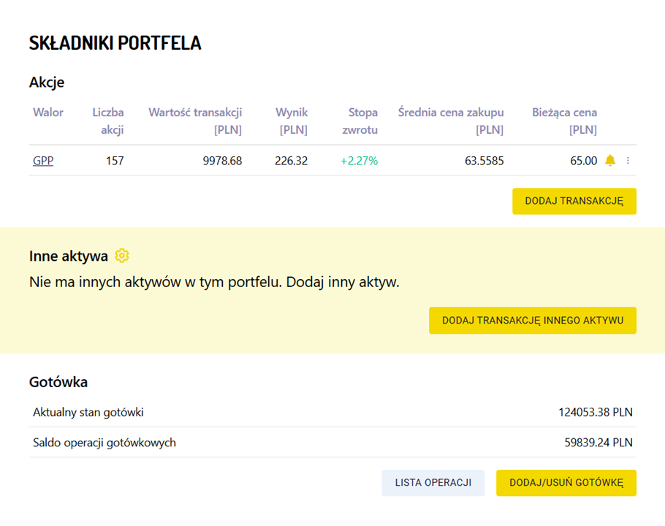Click DODAJ TRANSAKCJĘ INNEGO AKTYWU button
The width and height of the screenshot is (665, 526).
532,320
